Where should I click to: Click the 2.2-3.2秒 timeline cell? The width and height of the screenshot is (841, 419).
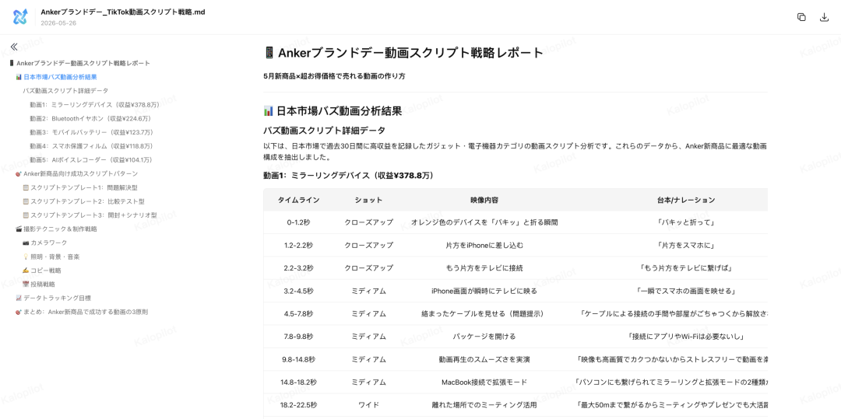pyautogui.click(x=298, y=268)
